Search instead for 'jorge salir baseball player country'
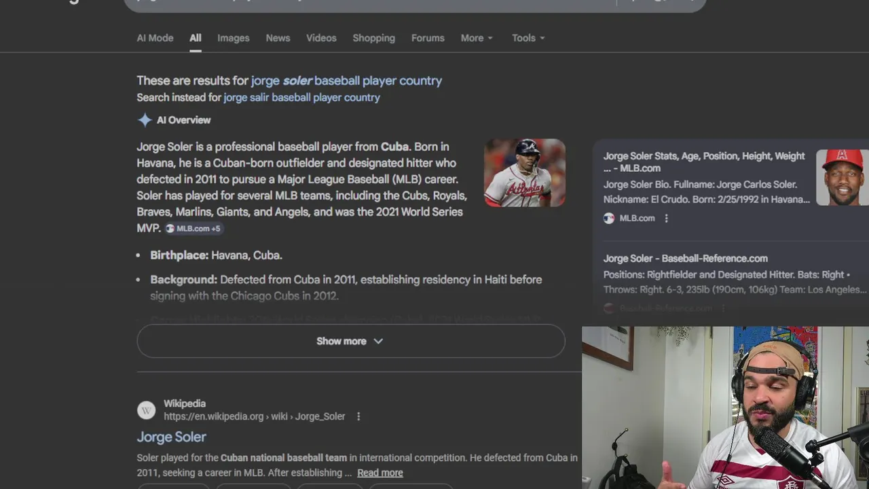The image size is (869, 489). (301, 98)
